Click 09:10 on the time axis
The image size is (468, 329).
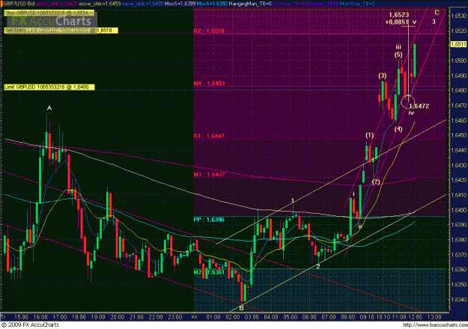(367, 317)
